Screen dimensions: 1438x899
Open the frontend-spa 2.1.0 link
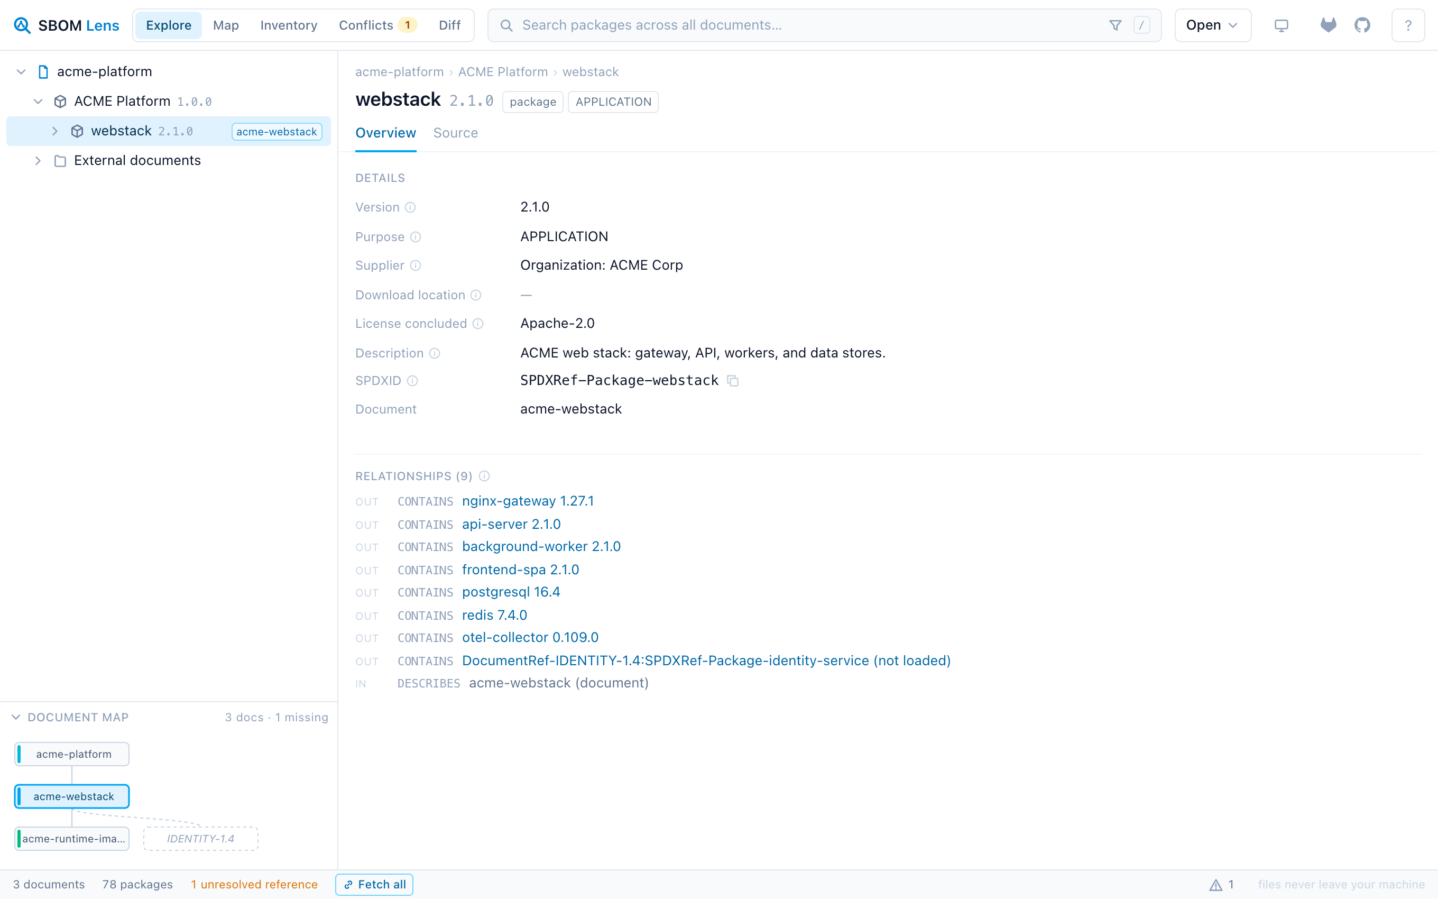pyautogui.click(x=521, y=570)
